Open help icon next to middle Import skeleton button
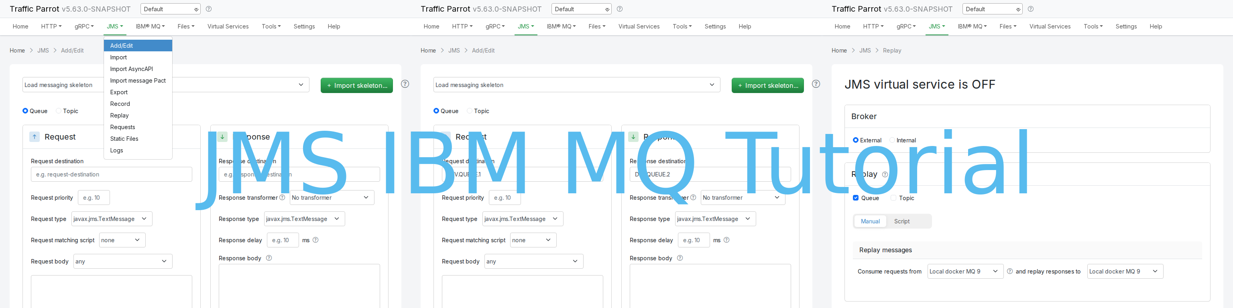Screen dimensions: 1233x308 click(x=816, y=84)
